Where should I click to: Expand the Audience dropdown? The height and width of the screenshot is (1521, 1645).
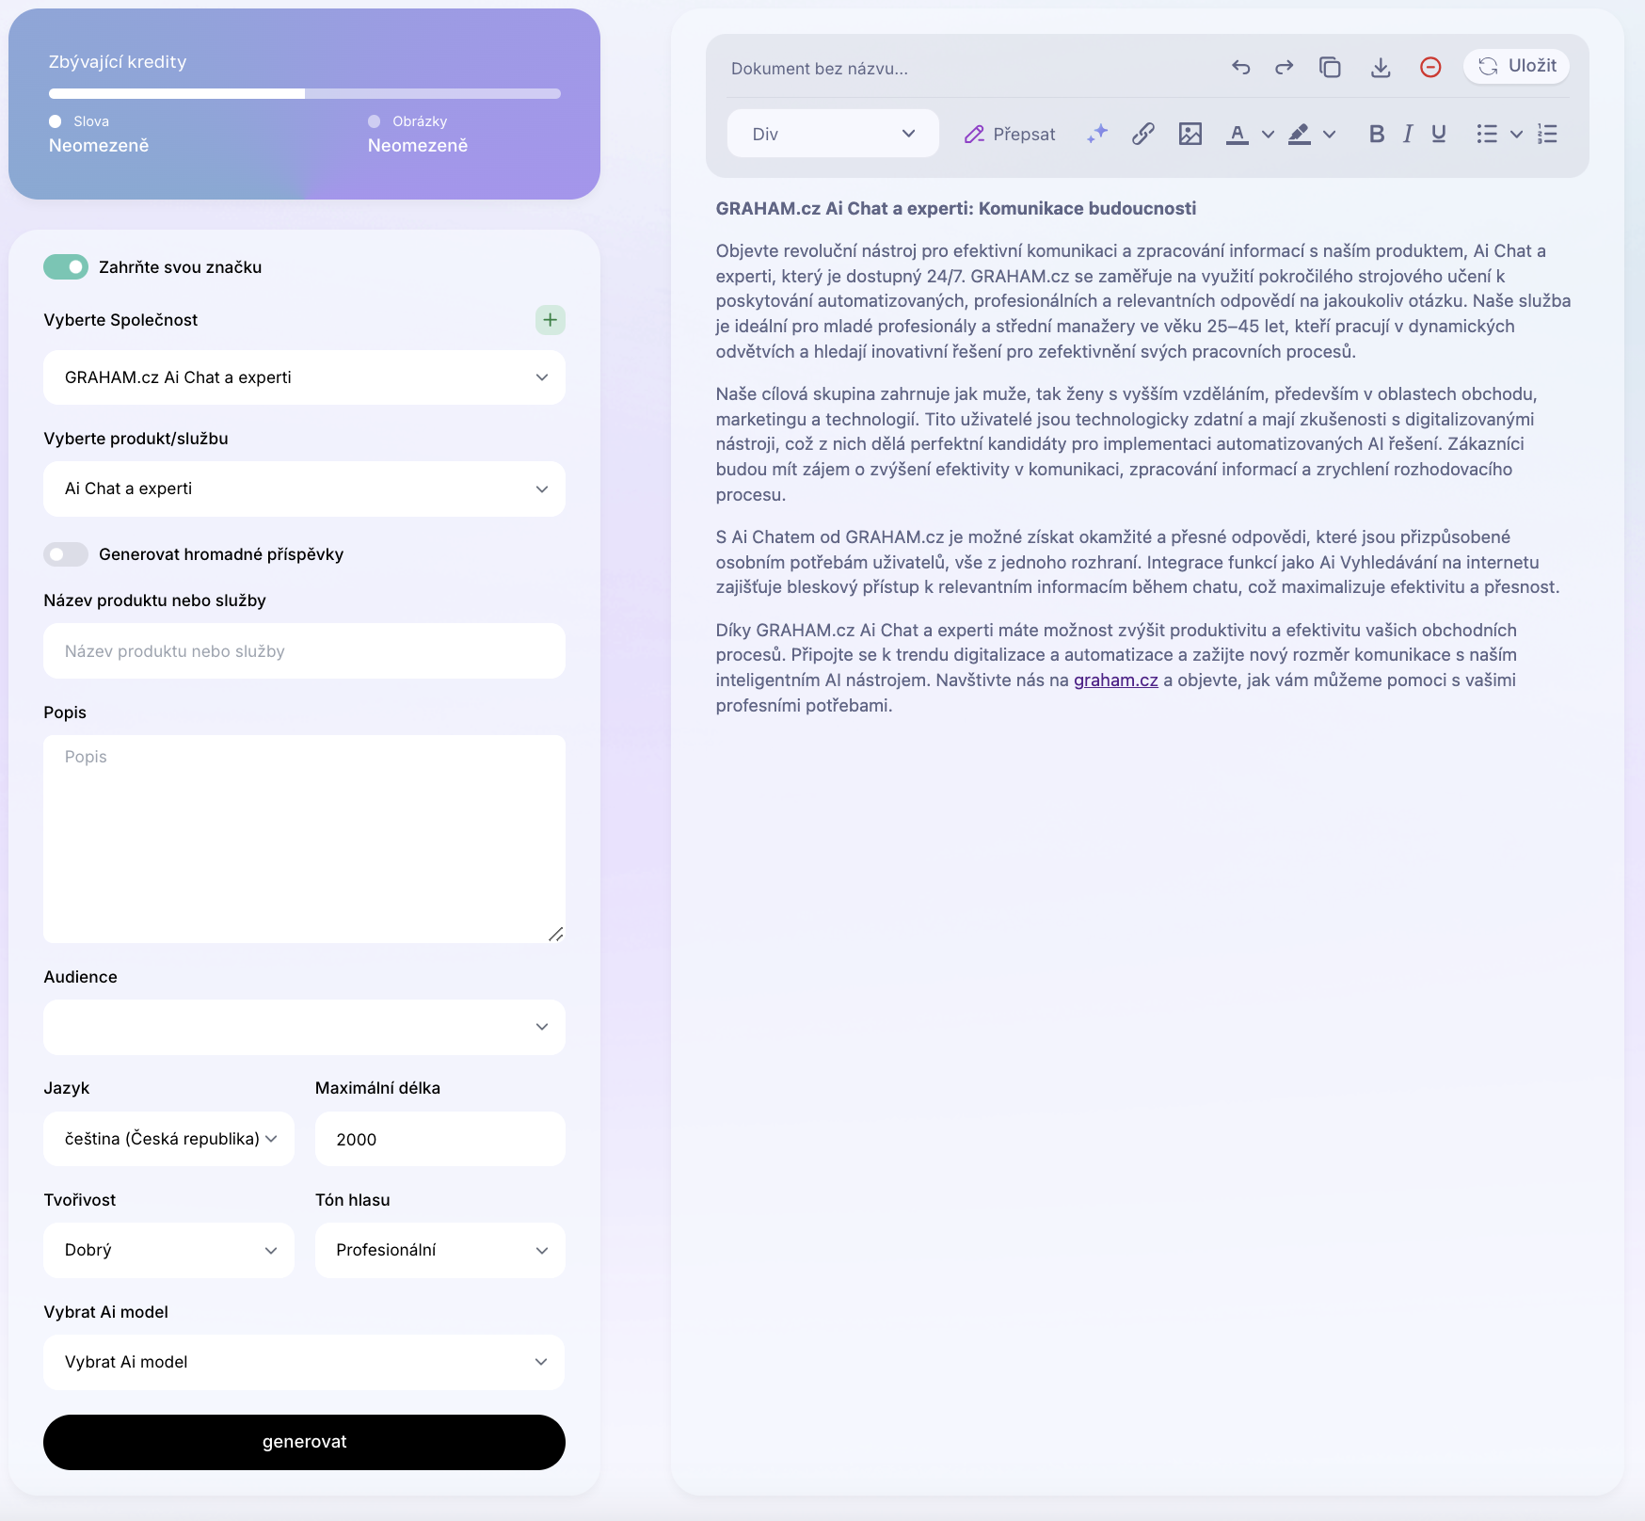coord(304,1027)
